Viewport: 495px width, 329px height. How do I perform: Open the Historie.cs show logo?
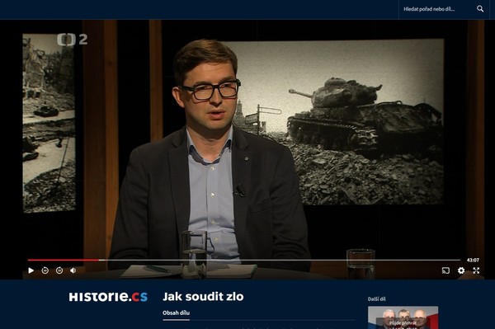(x=108, y=297)
